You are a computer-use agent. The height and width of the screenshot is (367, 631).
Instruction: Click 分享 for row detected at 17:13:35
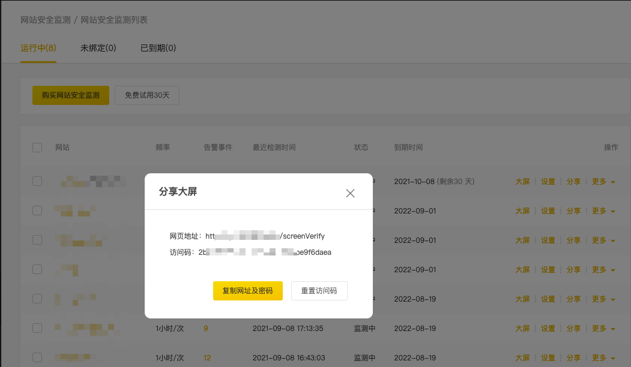pyautogui.click(x=573, y=329)
